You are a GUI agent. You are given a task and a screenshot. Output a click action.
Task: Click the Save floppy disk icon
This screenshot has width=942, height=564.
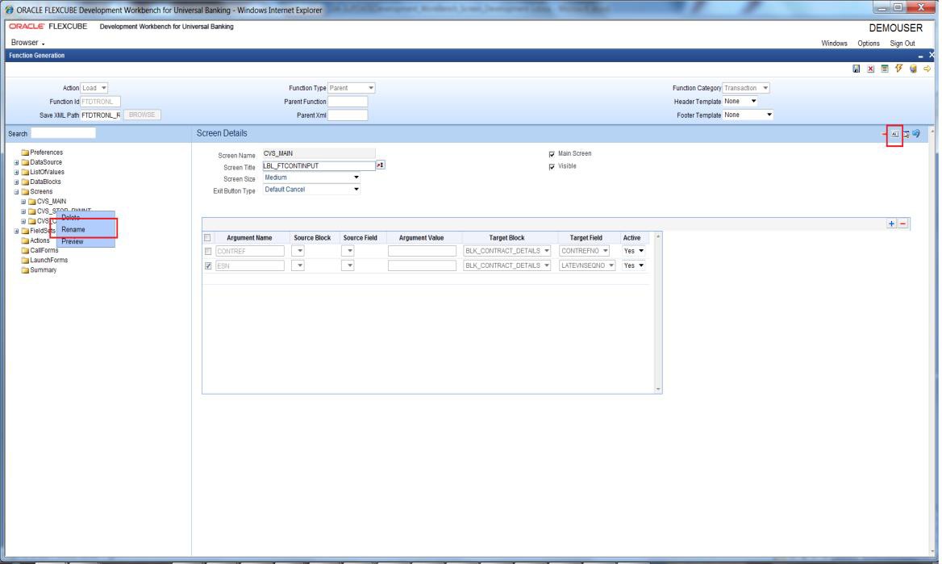pyautogui.click(x=856, y=69)
